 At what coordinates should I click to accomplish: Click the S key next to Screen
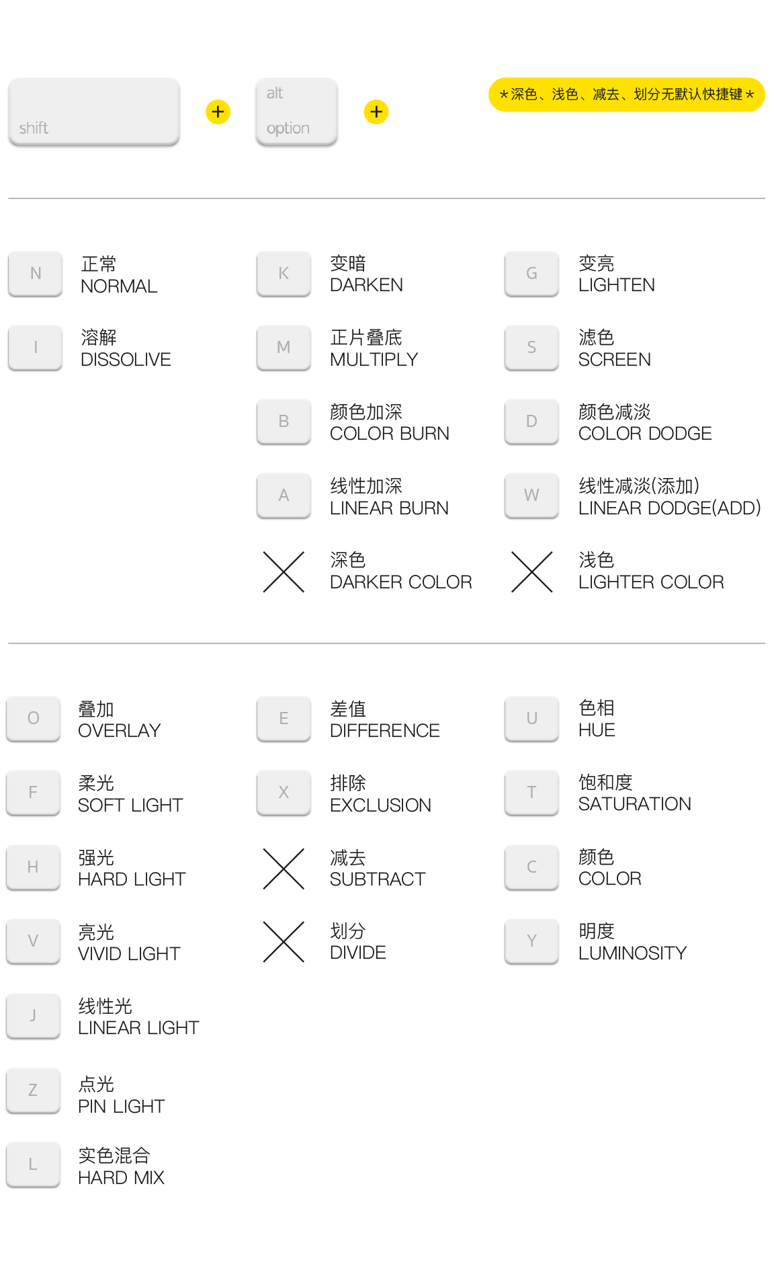[x=531, y=348]
